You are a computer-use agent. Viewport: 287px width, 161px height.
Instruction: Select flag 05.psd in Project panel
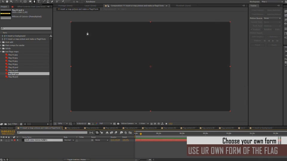pos(13,67)
